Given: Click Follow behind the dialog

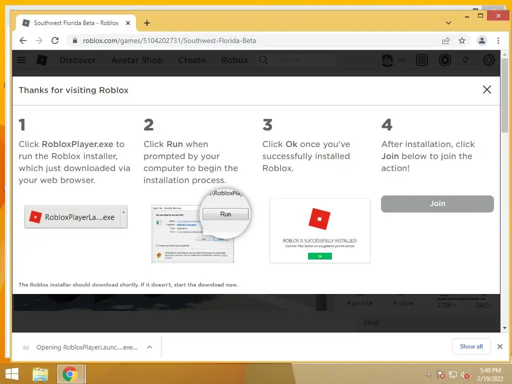Looking at the screenshot, I should point(403,303).
